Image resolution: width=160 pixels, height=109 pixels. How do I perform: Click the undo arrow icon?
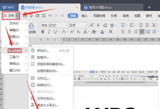tap(50, 16)
